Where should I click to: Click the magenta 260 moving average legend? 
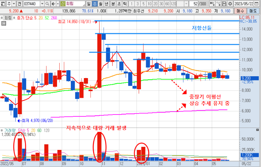54,18
